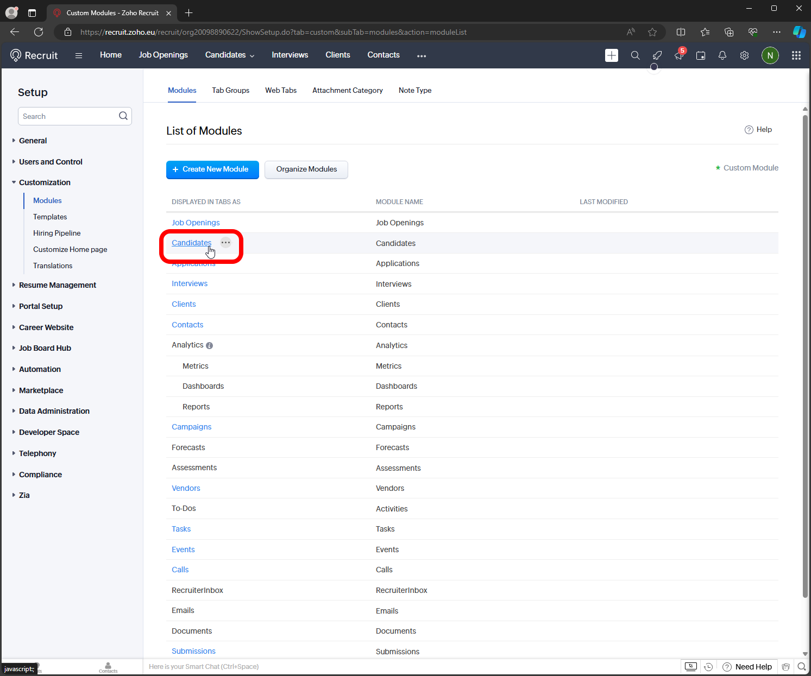Open announcements megaphone with badge 5
This screenshot has width=811, height=676.
[x=679, y=54]
